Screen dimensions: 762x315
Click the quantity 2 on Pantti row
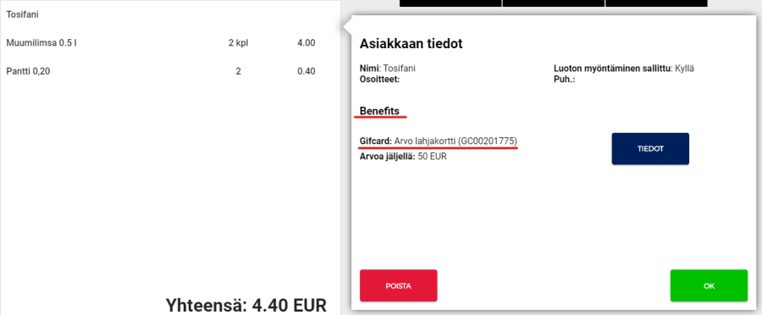click(238, 71)
